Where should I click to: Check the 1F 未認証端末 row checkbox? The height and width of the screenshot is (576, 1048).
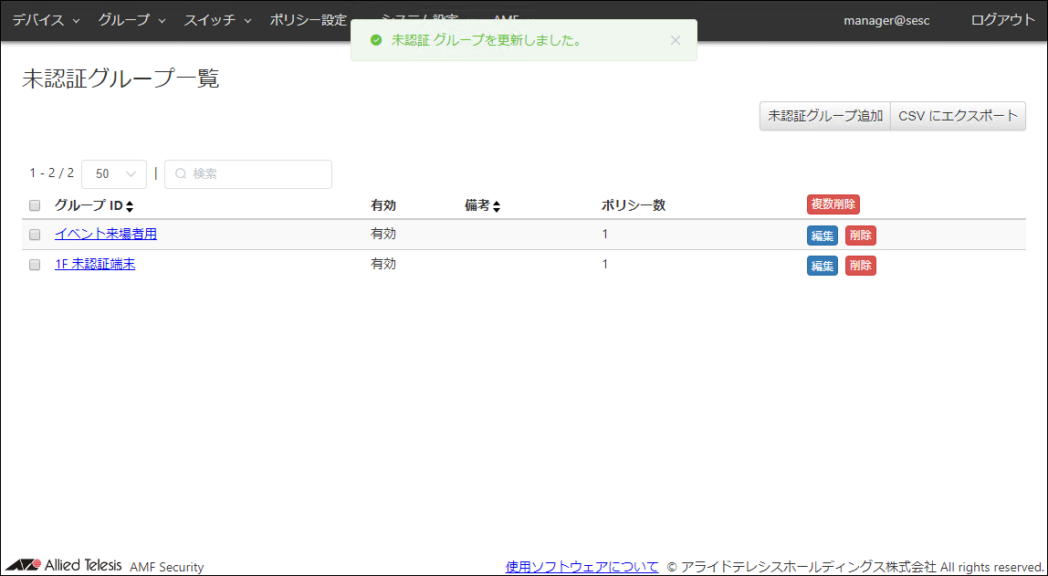tap(35, 265)
